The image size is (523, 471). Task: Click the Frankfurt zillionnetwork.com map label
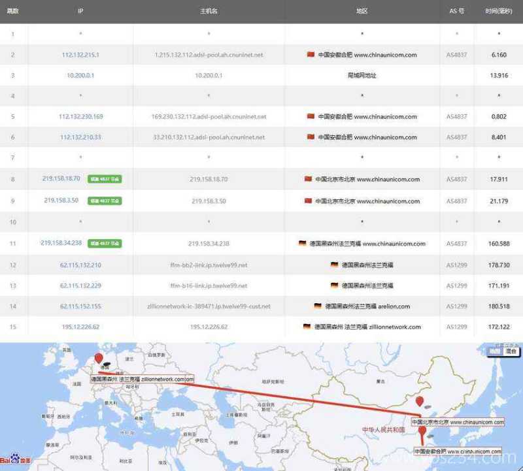[142, 379]
